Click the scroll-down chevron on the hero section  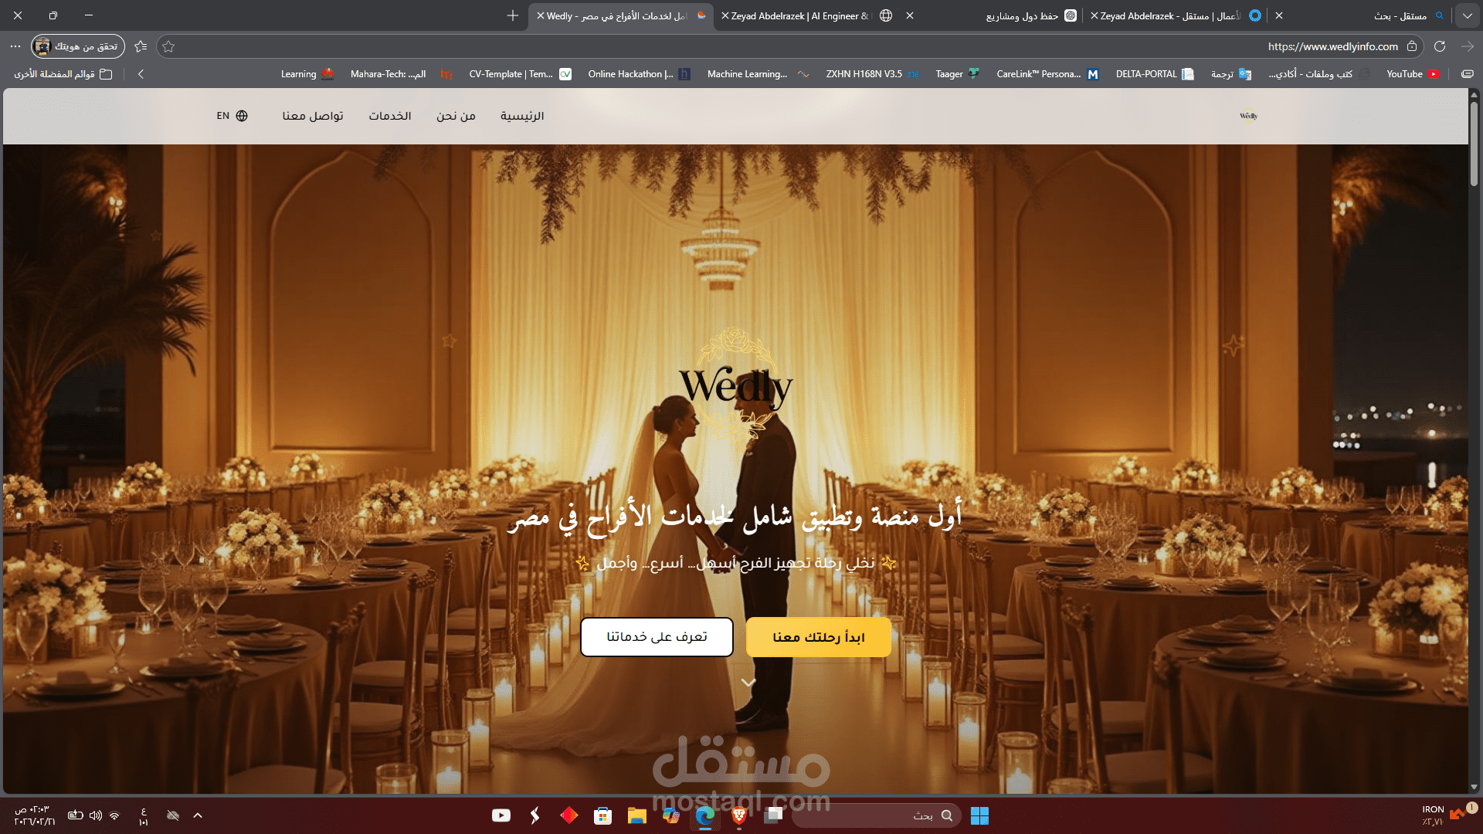point(747,683)
